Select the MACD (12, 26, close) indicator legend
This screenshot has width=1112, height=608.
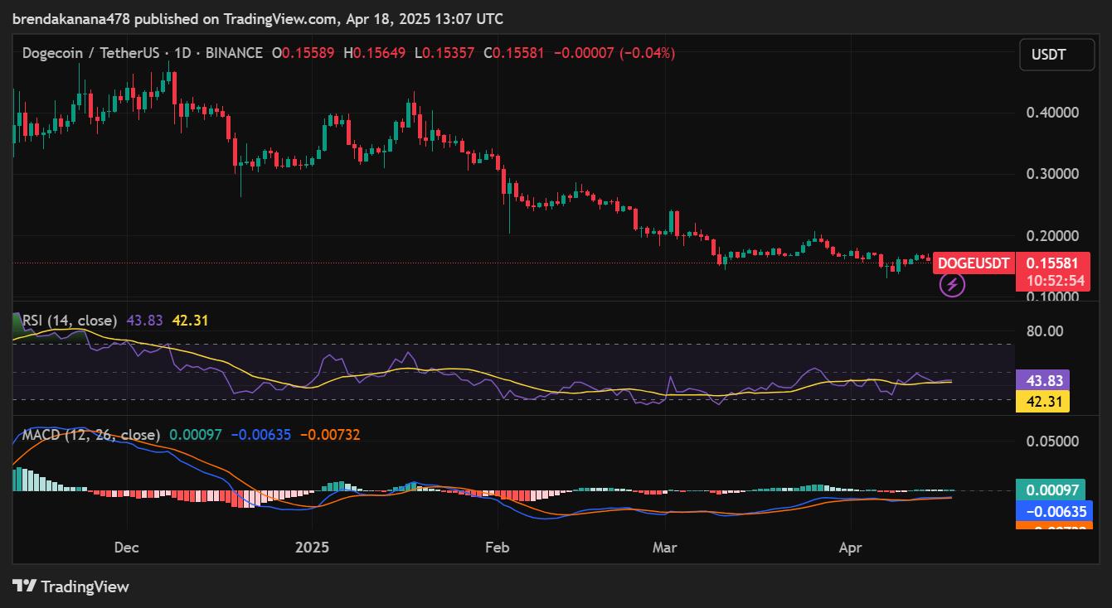91,435
